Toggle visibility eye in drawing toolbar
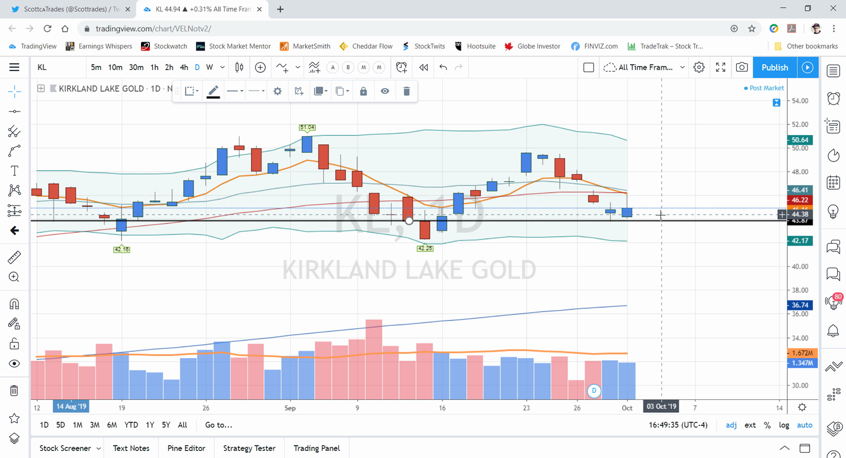The height and width of the screenshot is (458, 846). click(x=385, y=91)
